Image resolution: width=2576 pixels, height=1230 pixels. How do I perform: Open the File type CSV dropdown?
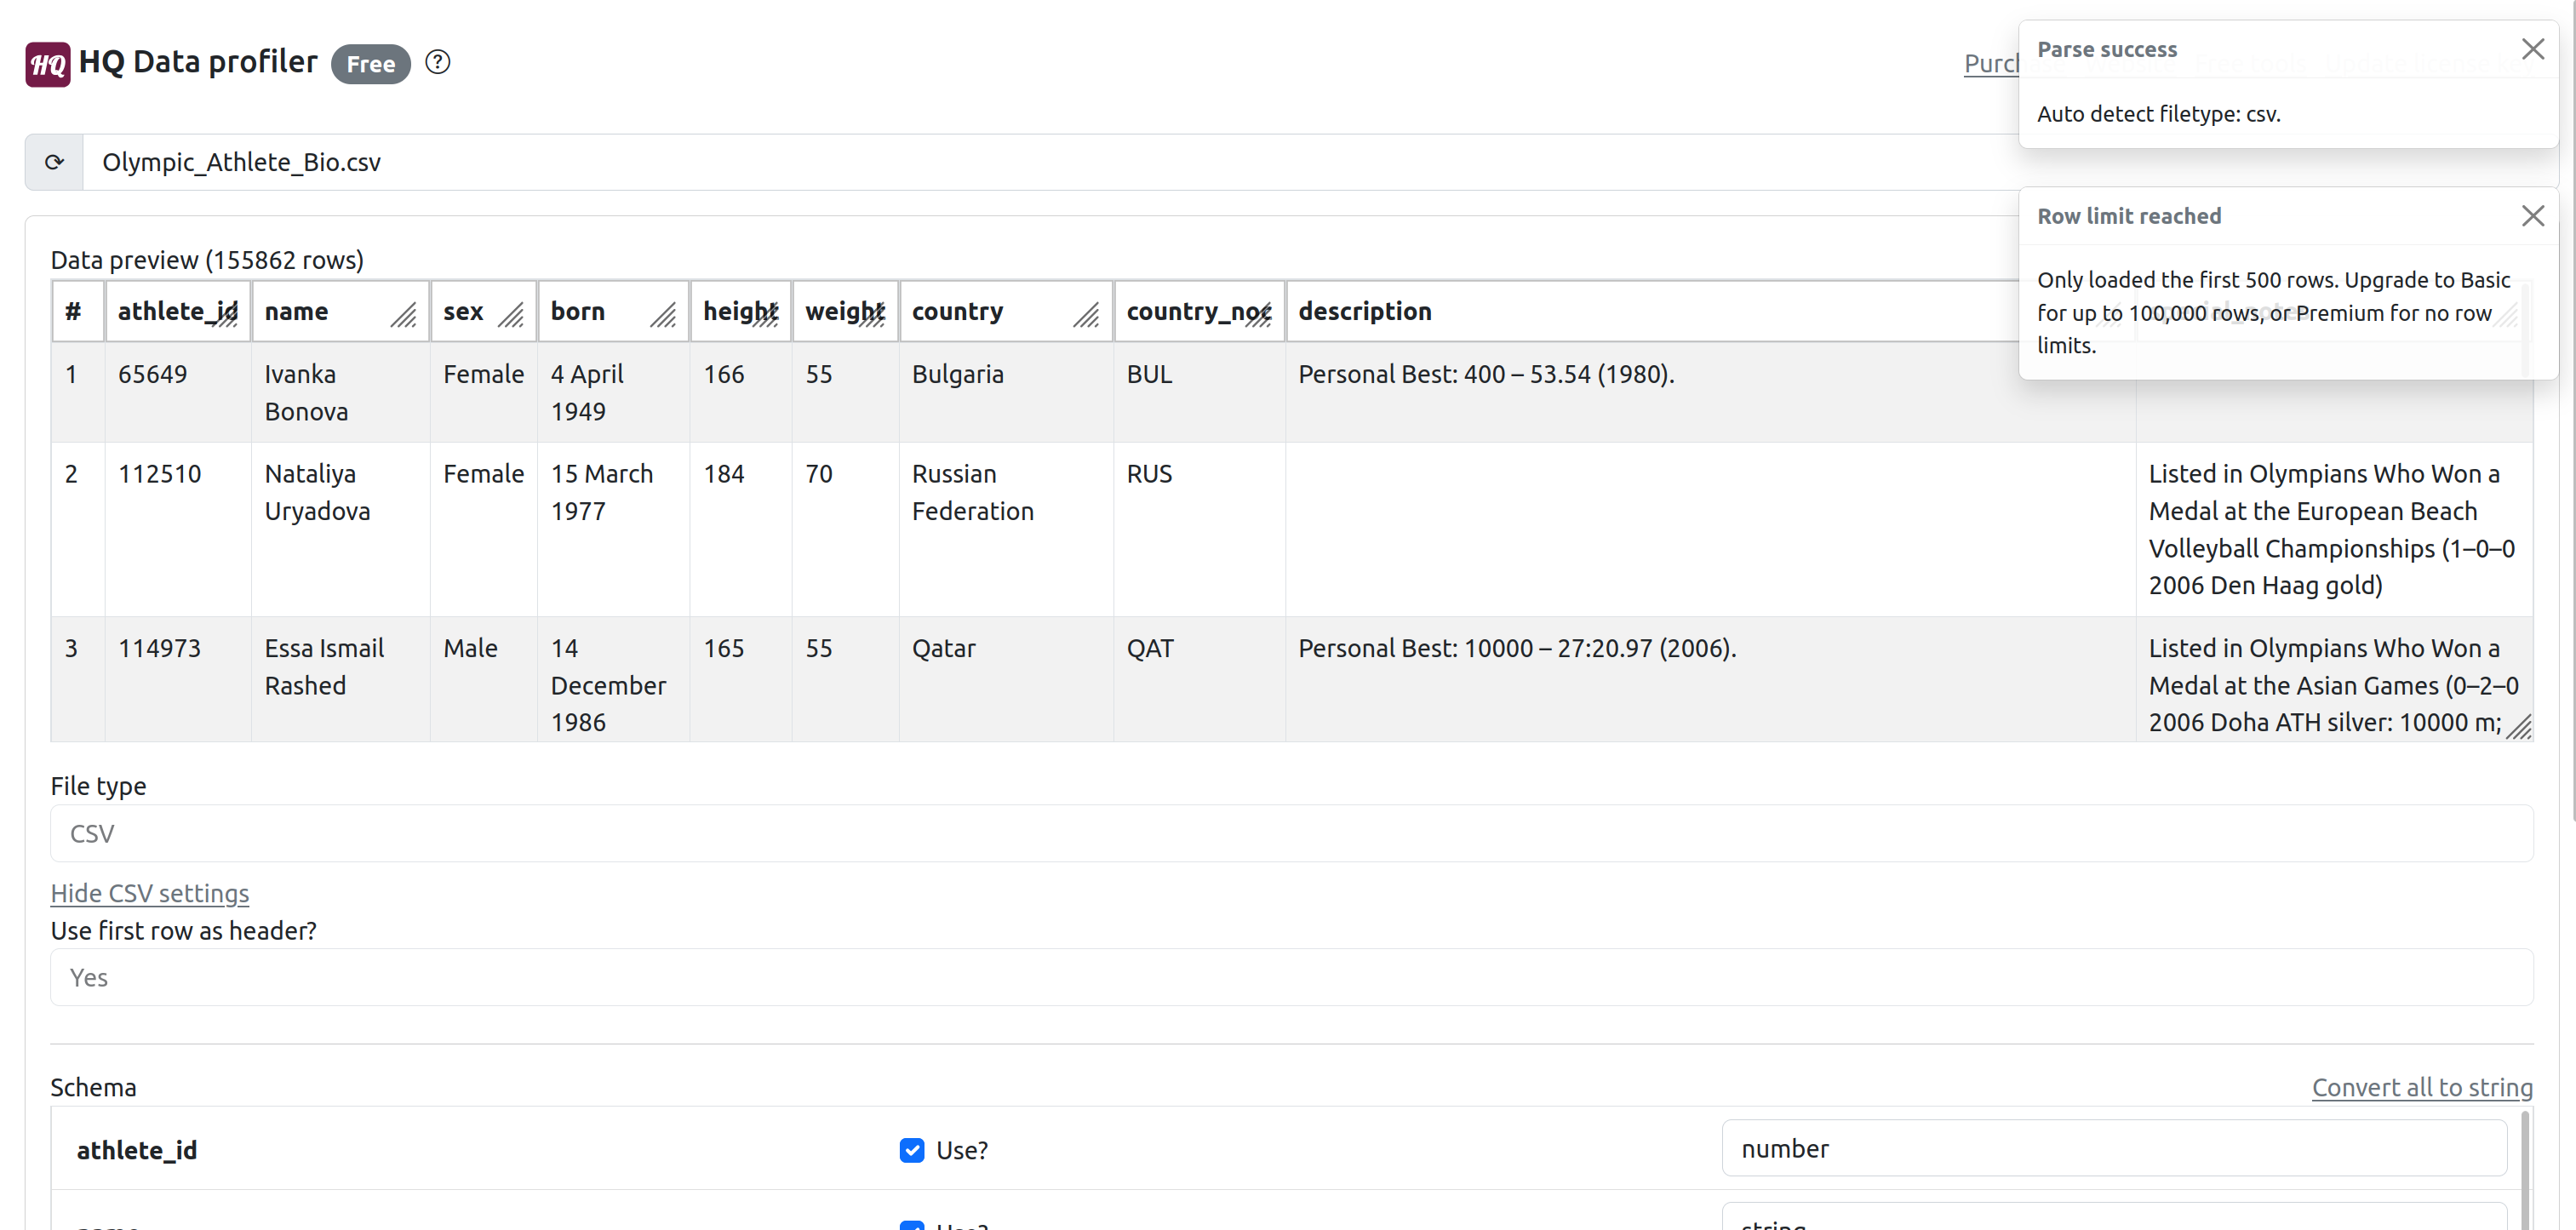[x=1290, y=833]
